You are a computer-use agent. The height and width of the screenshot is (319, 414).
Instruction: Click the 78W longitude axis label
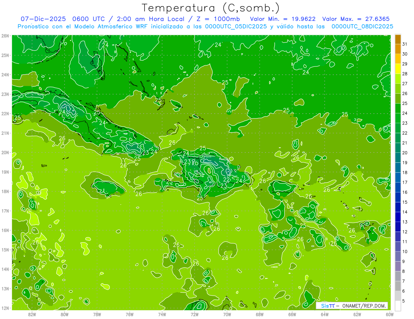click(97, 314)
